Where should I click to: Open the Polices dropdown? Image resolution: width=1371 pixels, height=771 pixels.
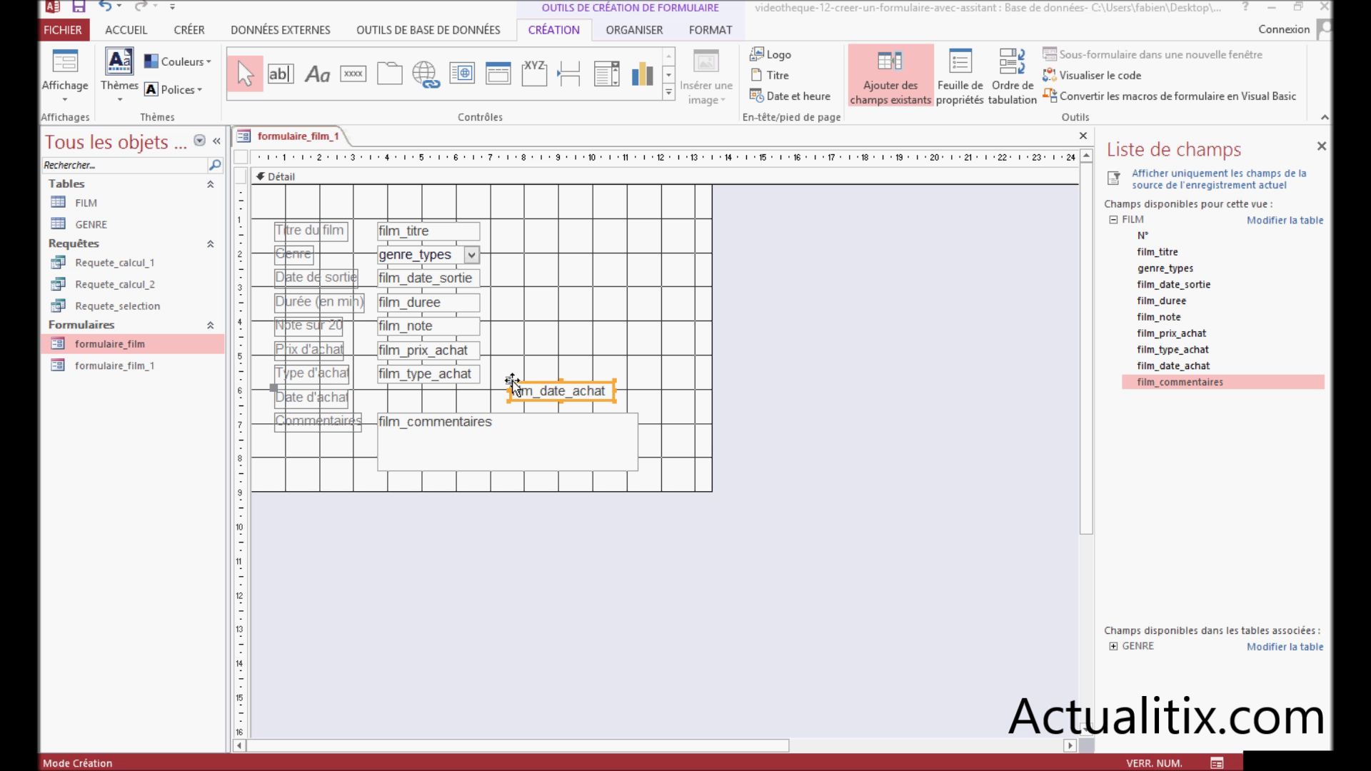tap(174, 89)
